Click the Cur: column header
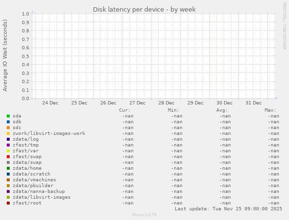 [125, 110]
